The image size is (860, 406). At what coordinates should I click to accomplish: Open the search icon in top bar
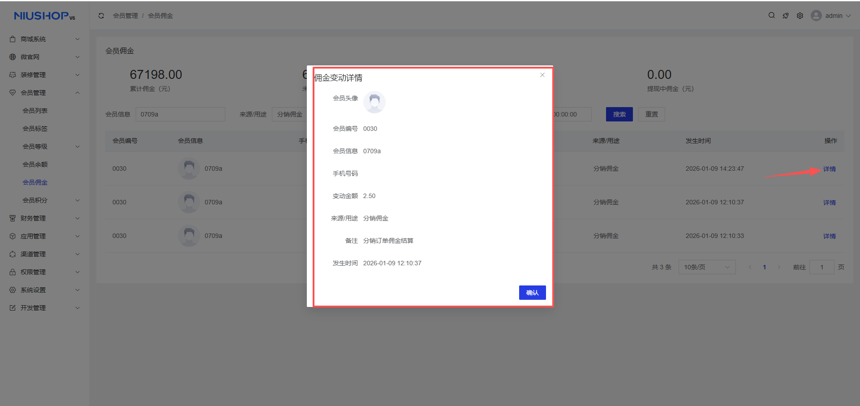[x=771, y=15]
